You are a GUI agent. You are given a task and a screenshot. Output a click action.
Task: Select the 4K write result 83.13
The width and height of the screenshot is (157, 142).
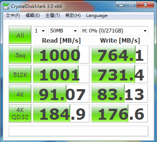point(120,94)
